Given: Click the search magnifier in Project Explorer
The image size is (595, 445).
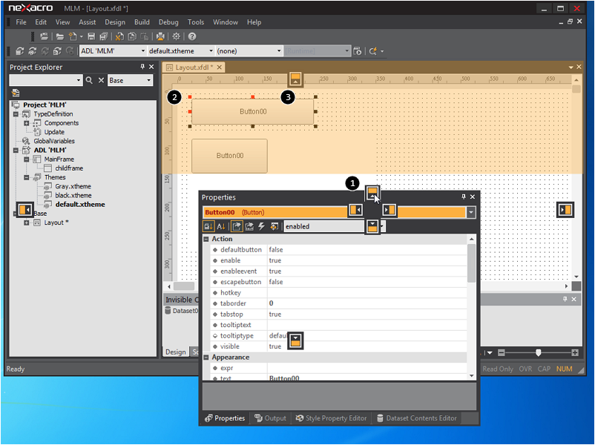Looking at the screenshot, I should pyautogui.click(x=89, y=80).
